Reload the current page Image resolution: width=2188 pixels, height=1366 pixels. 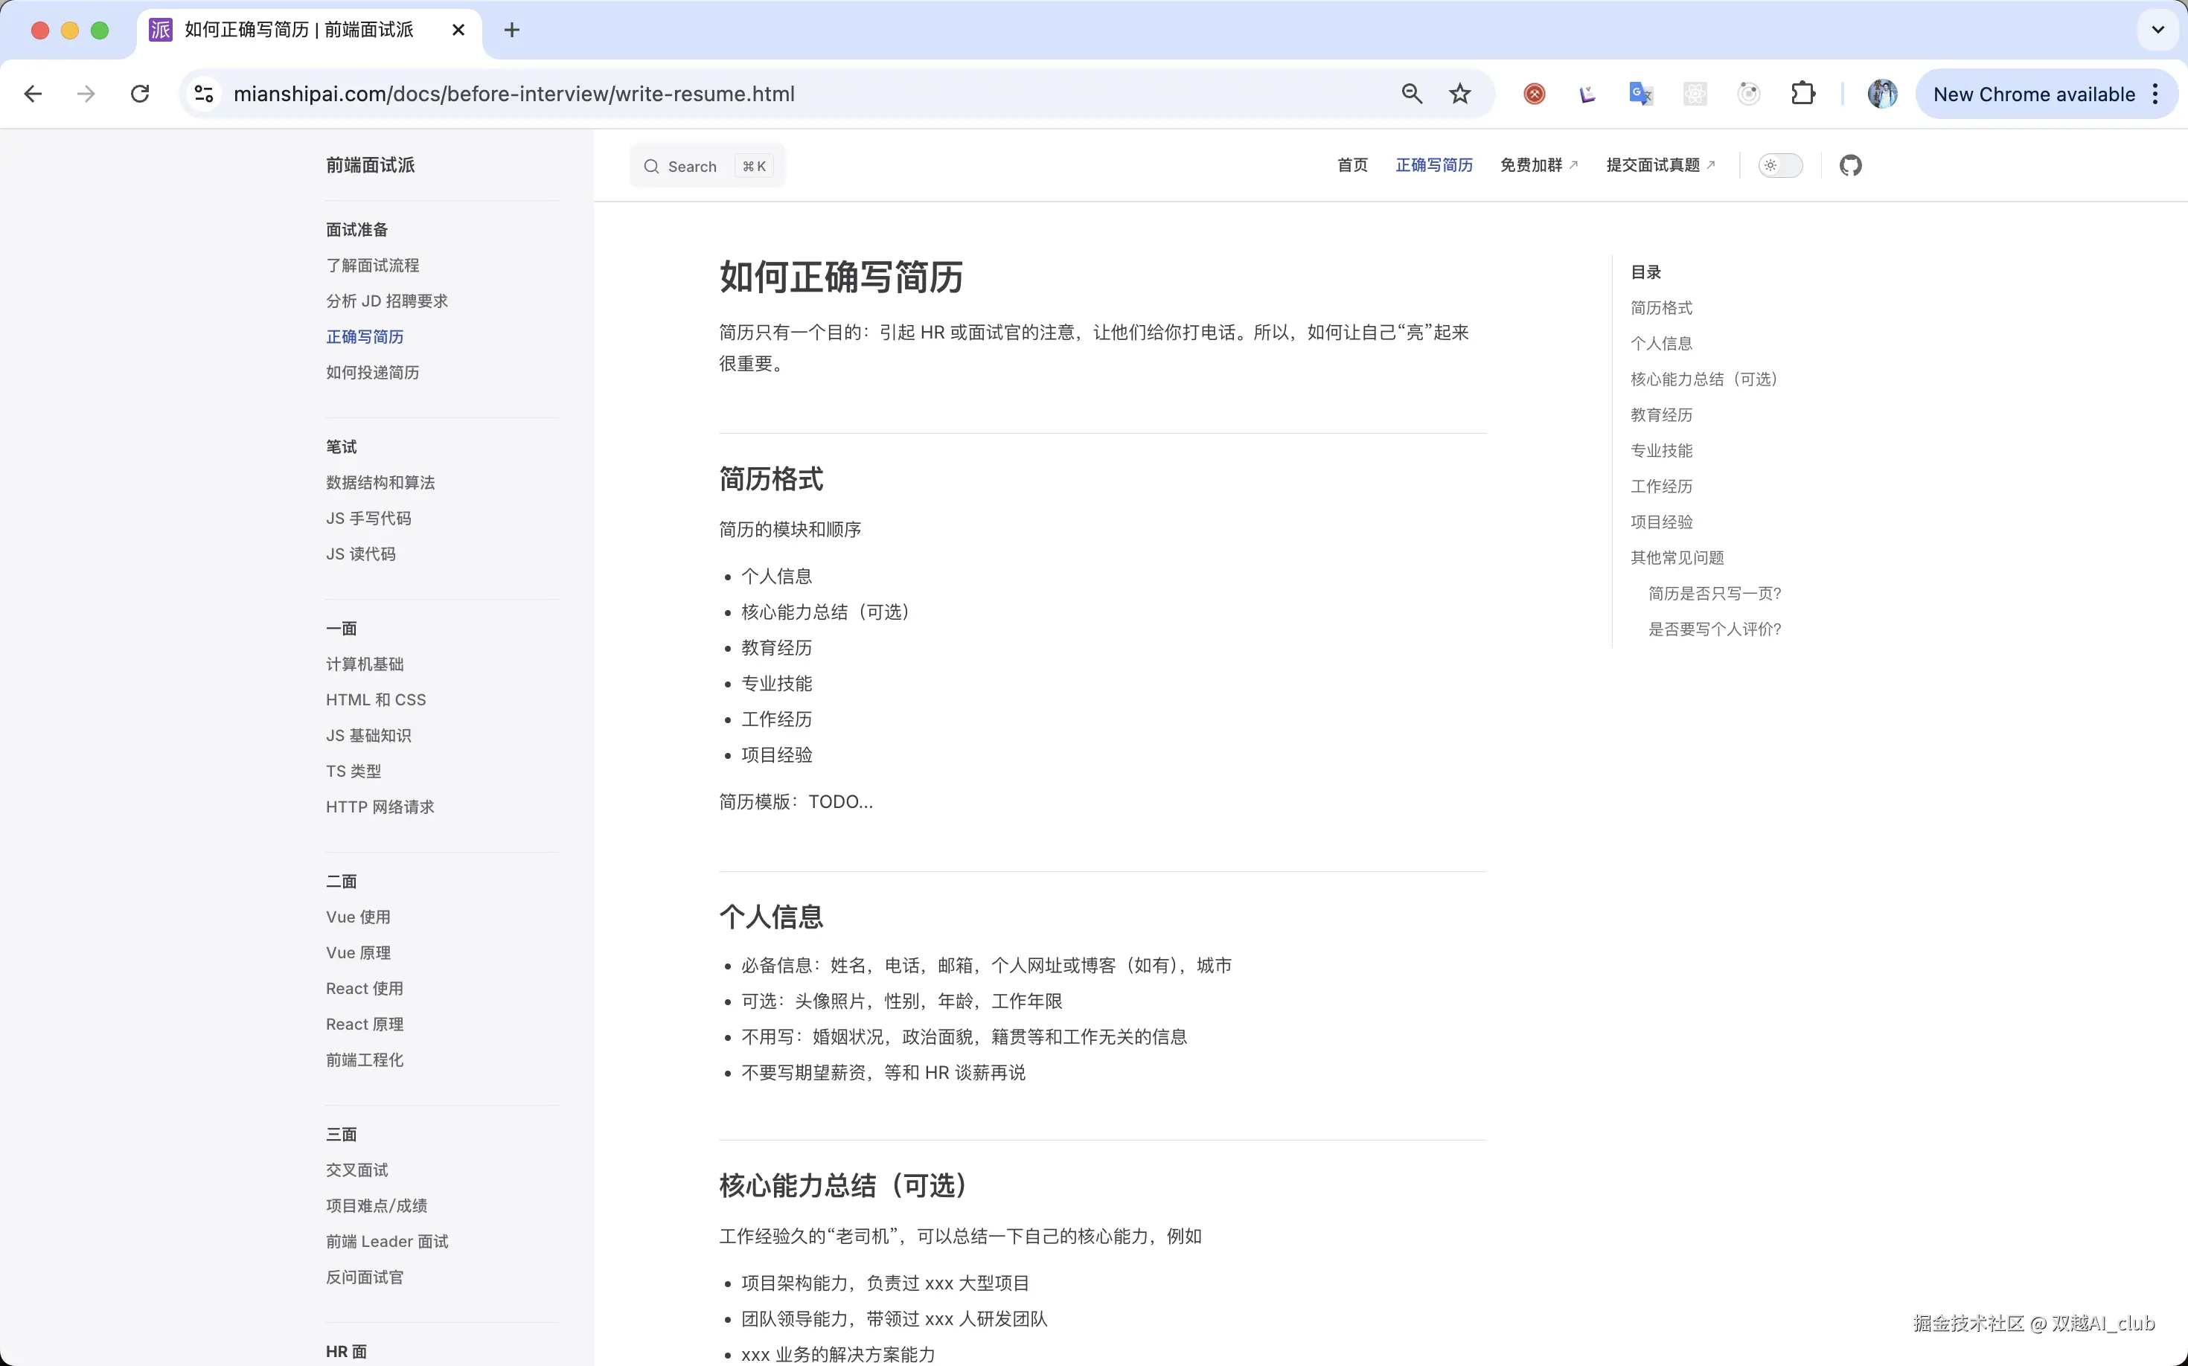(x=139, y=93)
